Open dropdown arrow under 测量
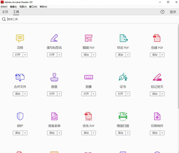The image size is (179, 153). point(94,94)
